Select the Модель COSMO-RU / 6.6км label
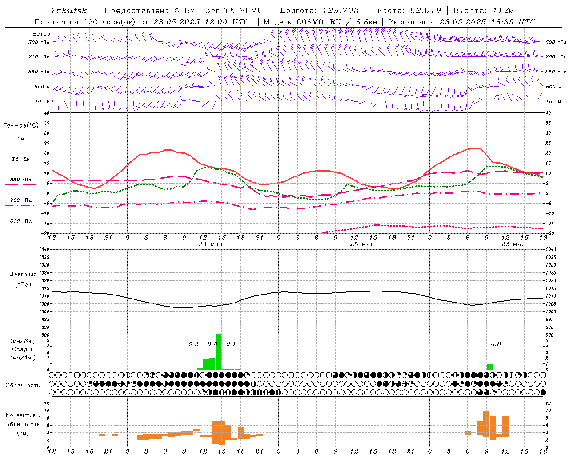 coord(321,22)
